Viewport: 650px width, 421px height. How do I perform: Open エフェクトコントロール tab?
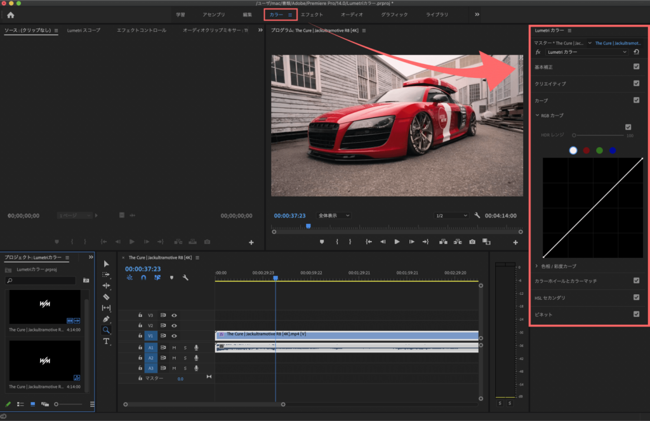point(142,30)
